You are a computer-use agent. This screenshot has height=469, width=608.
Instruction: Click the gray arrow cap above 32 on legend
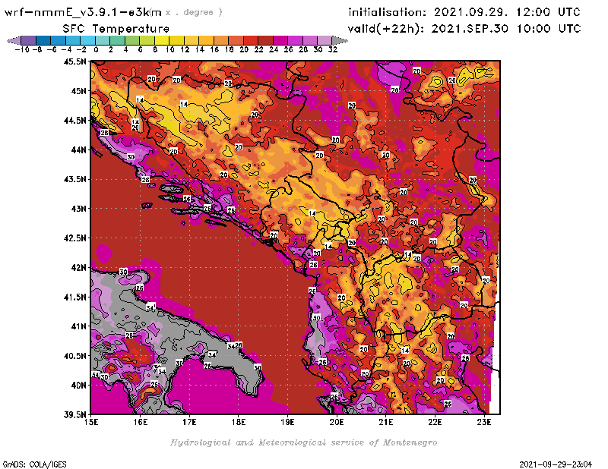[340, 40]
